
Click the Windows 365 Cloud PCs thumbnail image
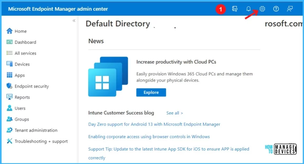pos(108,76)
